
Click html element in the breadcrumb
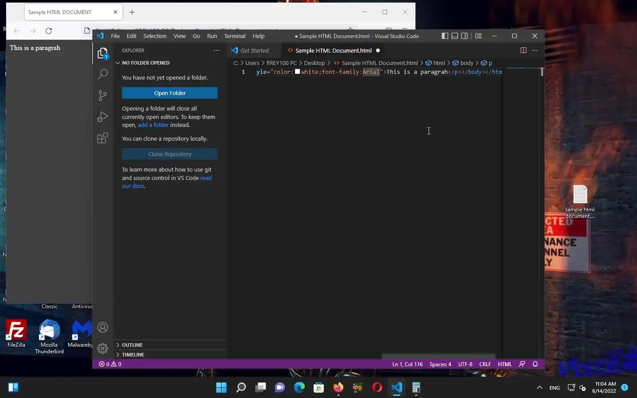point(435,63)
